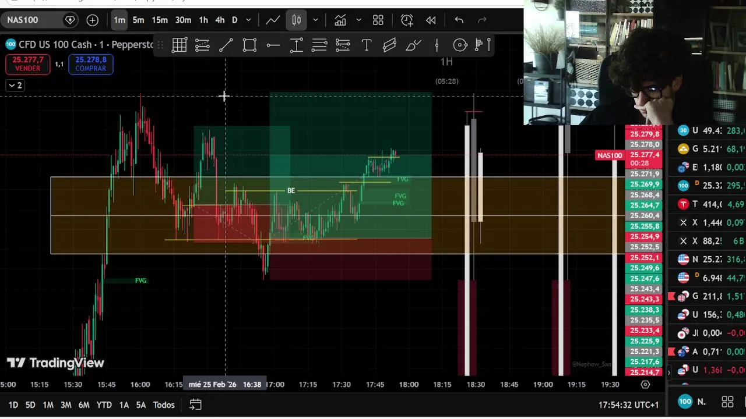Create an alert with the alarm clock icon

click(x=407, y=20)
